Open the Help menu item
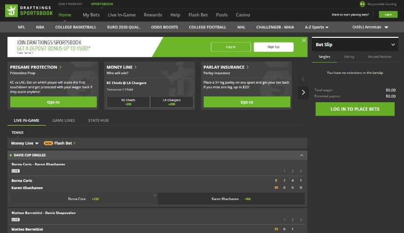 pos(175,15)
